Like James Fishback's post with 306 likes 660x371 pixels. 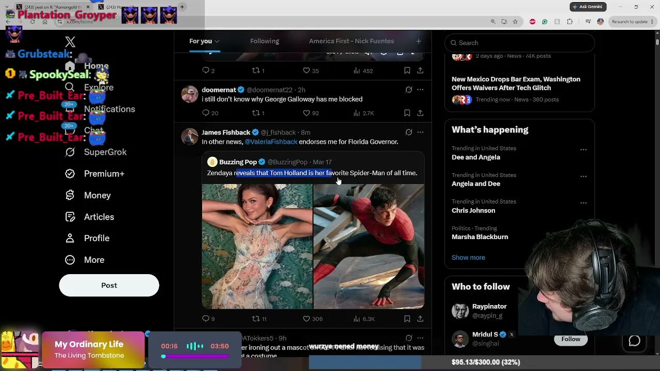[312, 319]
